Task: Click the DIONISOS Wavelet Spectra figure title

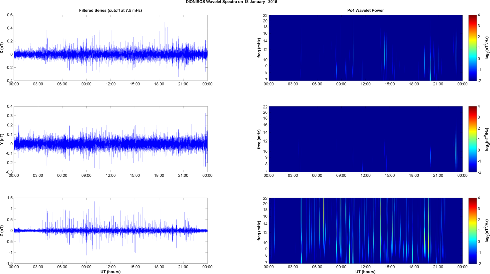Action: (231, 2)
